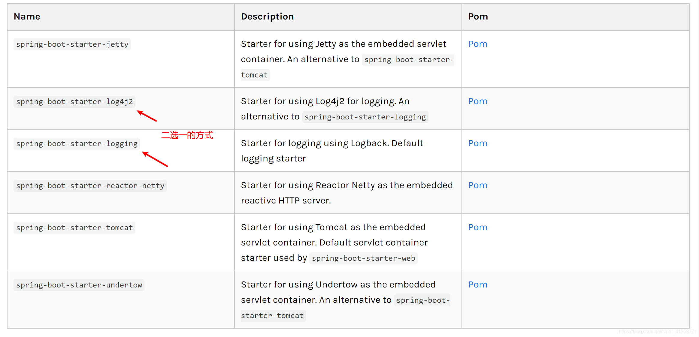
Task: Open the Pom link for spring-boot-starter-log4j2
Action: [478, 101]
